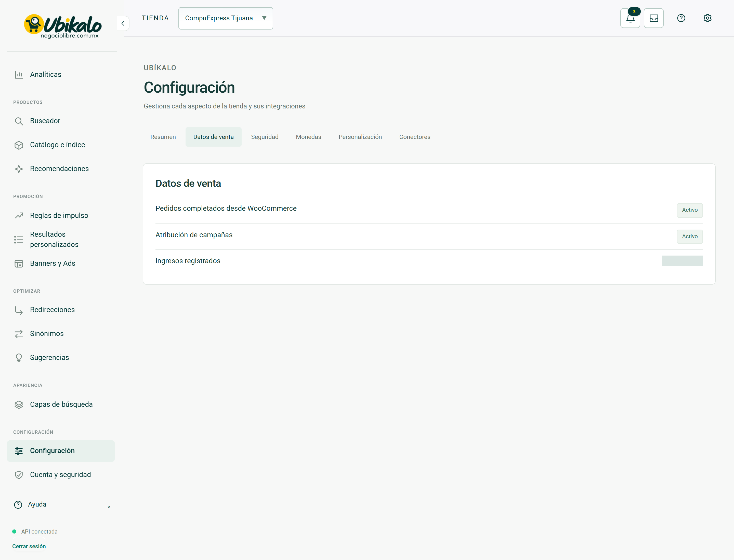The width and height of the screenshot is (734, 560).
Task: Open Analíticas in the sidebar
Action: coord(61,75)
